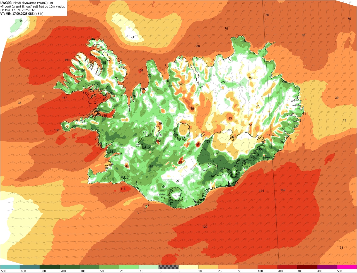Screen dimensions: 357x273
Task: Select the value 73 on the north coast
Action: [x=150, y=75]
